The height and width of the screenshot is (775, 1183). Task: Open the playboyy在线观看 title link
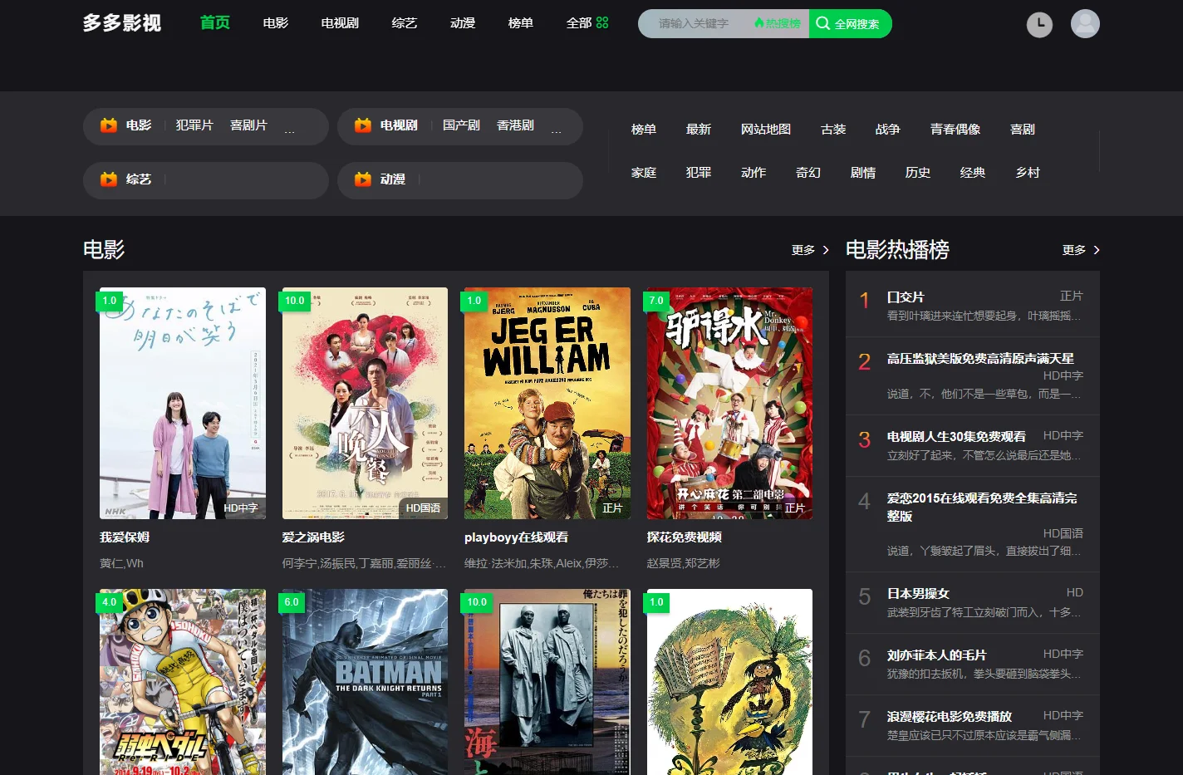click(517, 537)
